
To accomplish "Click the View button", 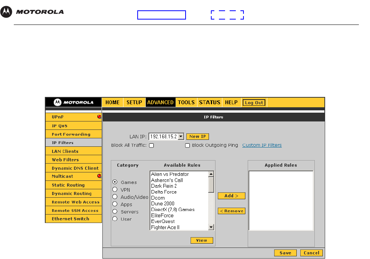I will (x=202, y=240).
